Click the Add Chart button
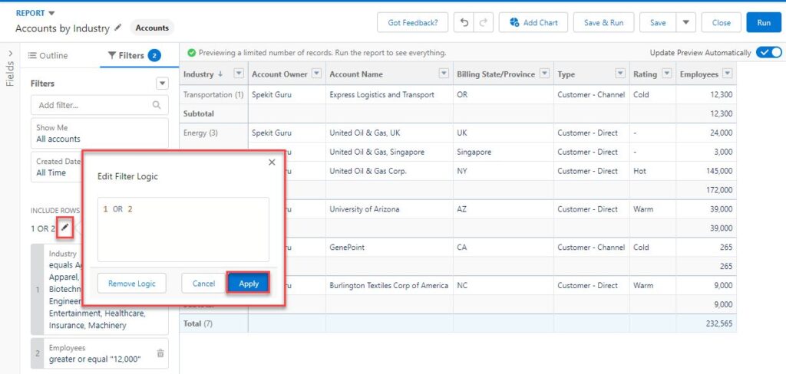This screenshot has height=374, width=786. 533,22
